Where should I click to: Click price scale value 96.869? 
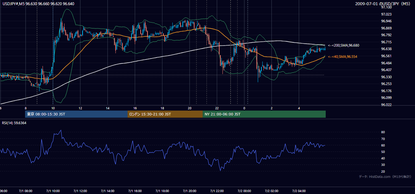click(x=387, y=28)
